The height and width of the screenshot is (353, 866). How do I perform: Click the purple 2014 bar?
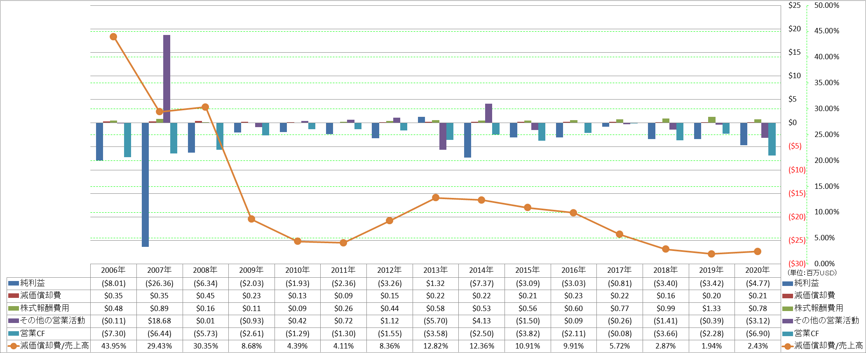[488, 113]
